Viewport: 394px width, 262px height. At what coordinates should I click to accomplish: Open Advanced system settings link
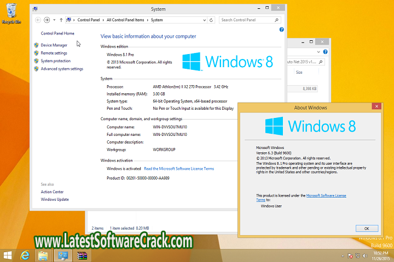pos(62,69)
